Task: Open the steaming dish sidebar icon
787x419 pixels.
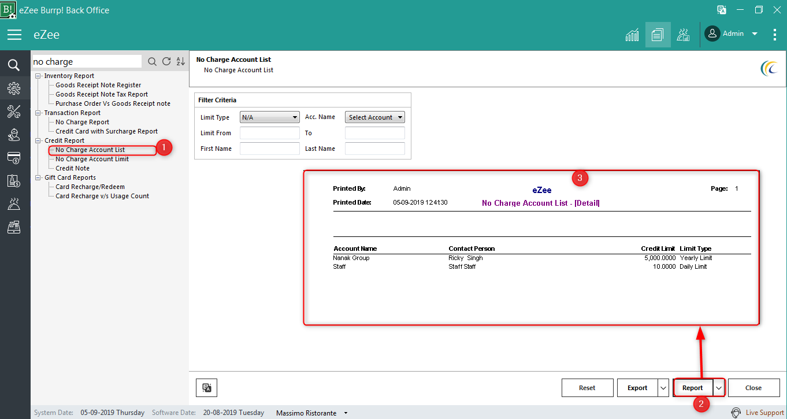Action: (x=14, y=204)
